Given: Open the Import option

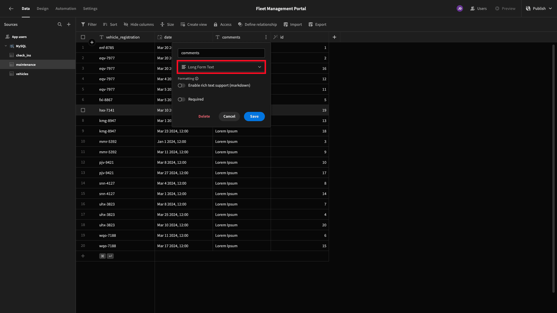Looking at the screenshot, I should pyautogui.click(x=293, y=24).
